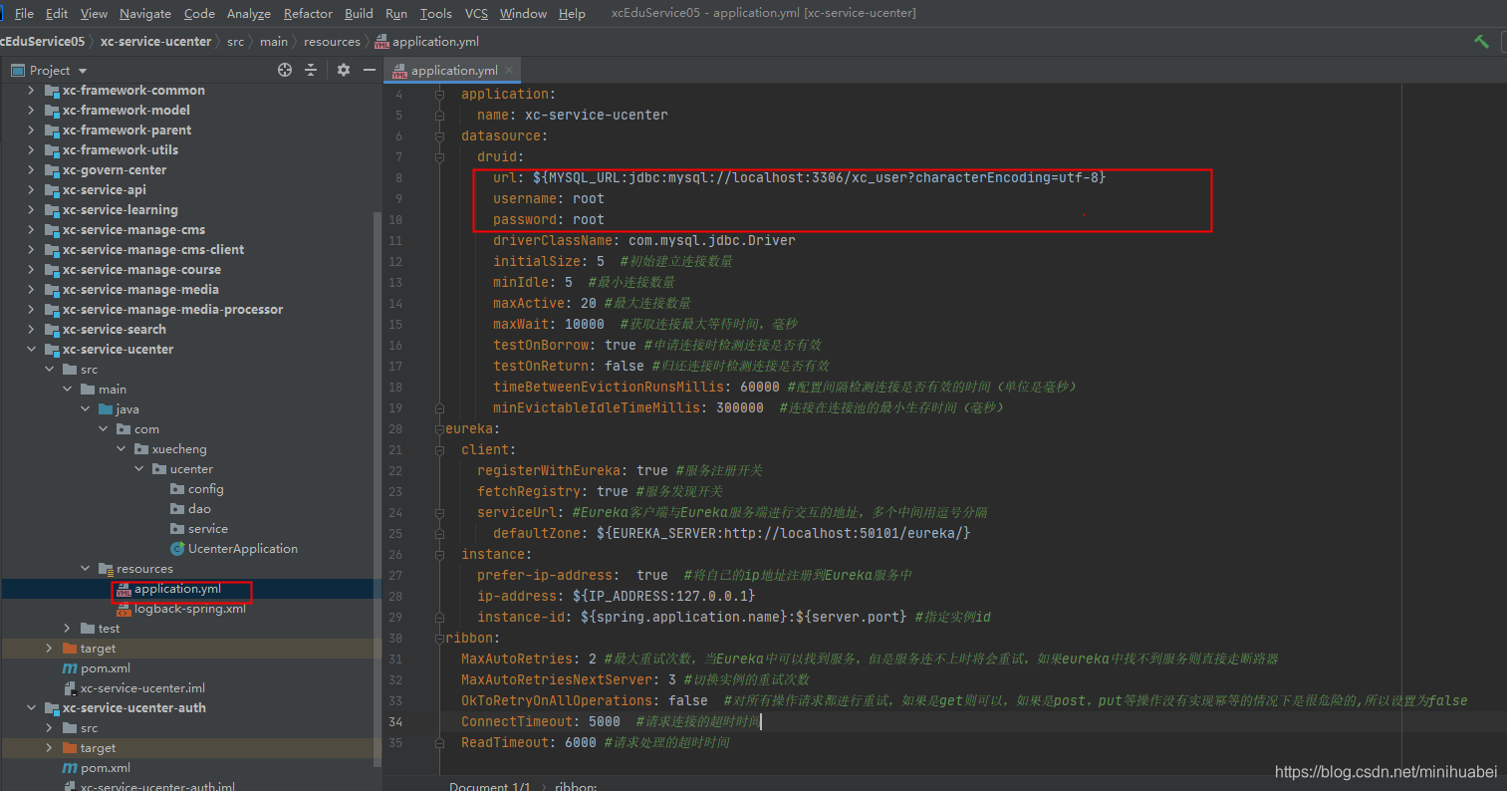The width and height of the screenshot is (1507, 791).
Task: Click the Project panel vertical scrollbar
Action: coord(377,488)
